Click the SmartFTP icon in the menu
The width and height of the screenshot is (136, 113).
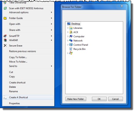pos(5,36)
